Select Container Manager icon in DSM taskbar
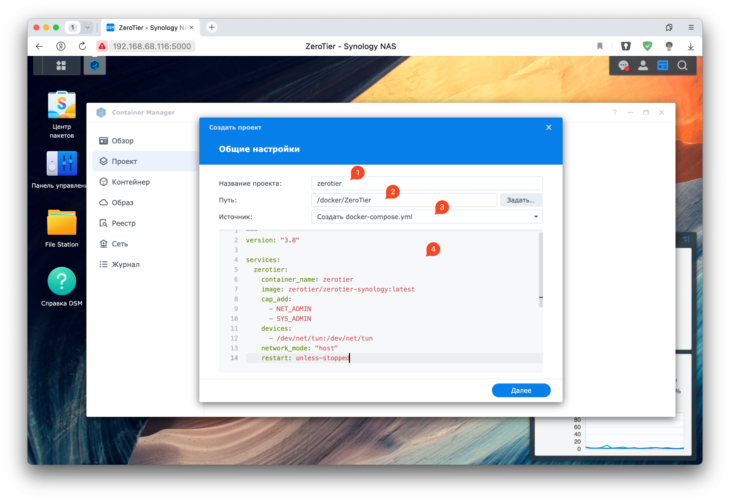The image size is (730, 501). tap(94, 65)
